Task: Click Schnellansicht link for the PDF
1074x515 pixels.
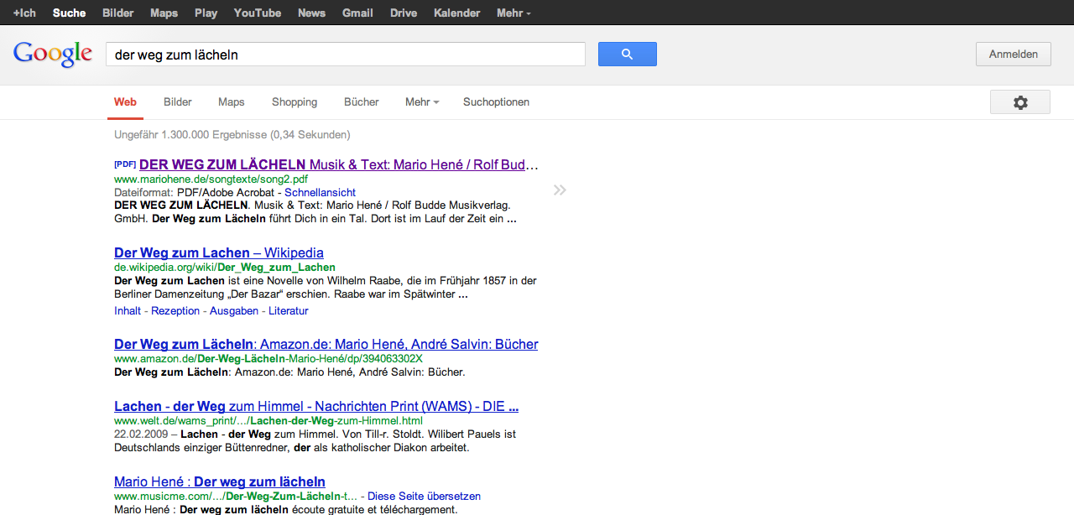Action: (x=320, y=192)
